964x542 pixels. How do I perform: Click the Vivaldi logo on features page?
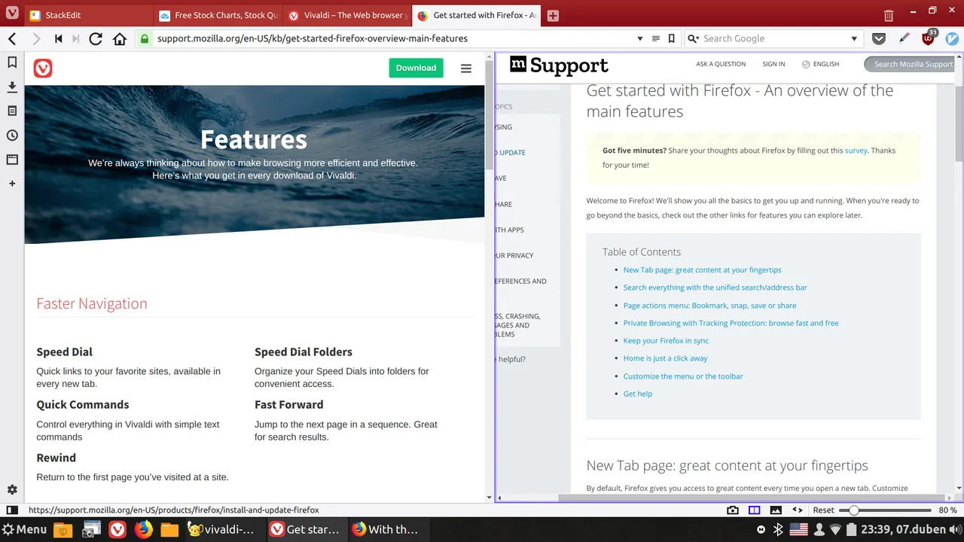[43, 69]
